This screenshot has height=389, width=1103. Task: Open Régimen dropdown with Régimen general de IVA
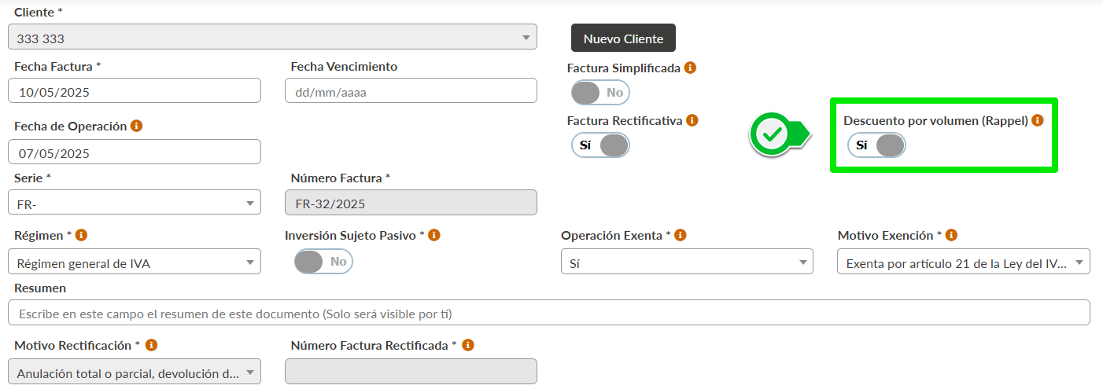click(135, 262)
